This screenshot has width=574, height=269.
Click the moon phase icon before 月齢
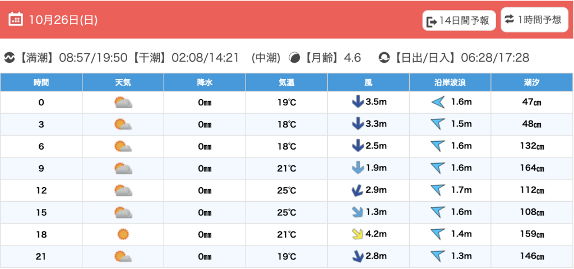[294, 58]
